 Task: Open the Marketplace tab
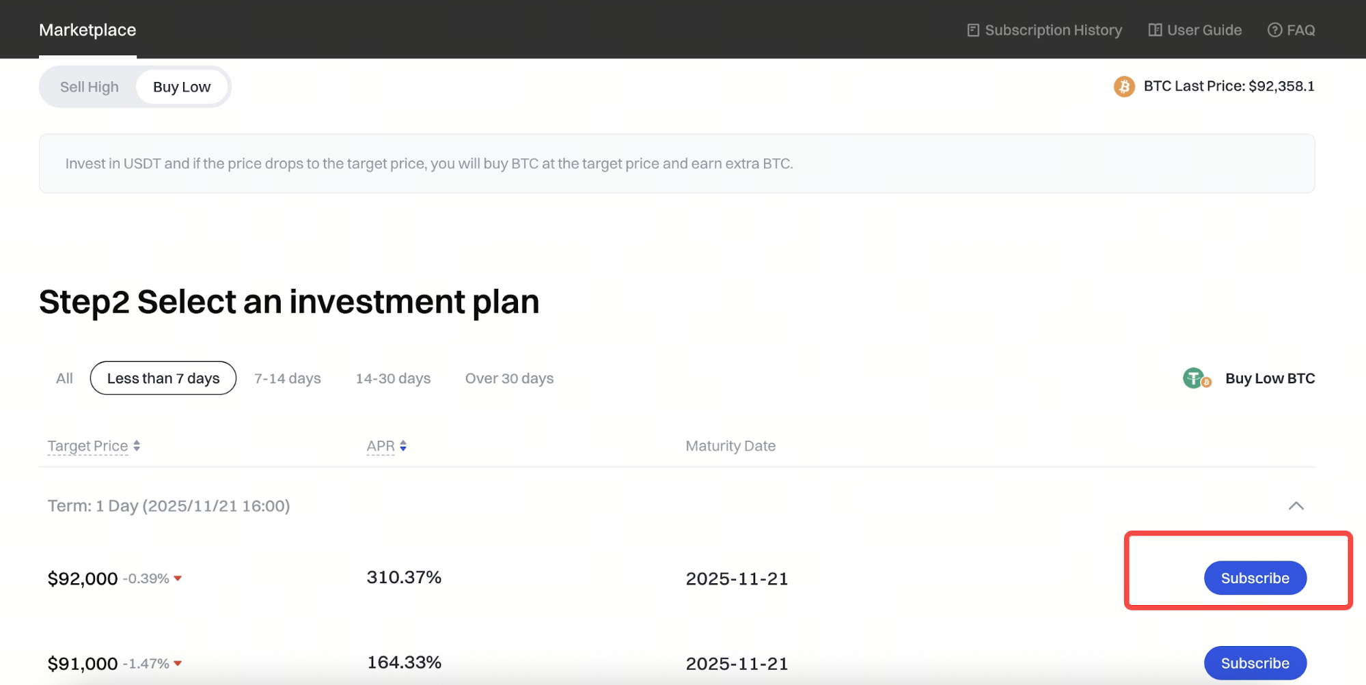point(87,30)
